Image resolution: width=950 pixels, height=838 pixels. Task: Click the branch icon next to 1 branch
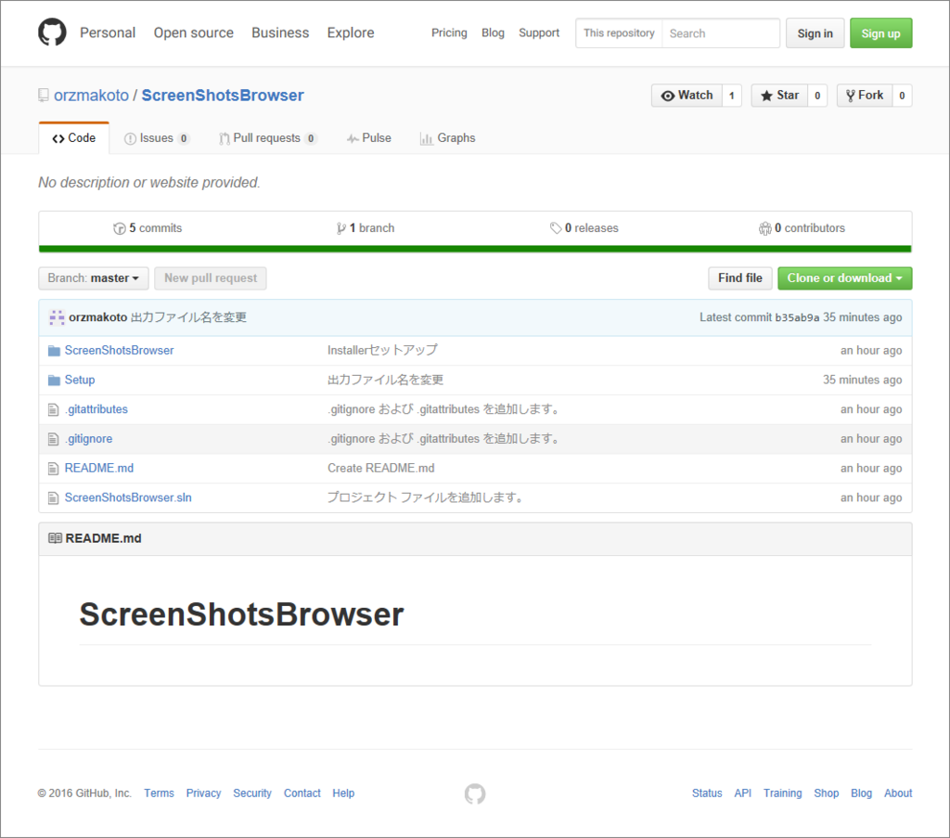point(341,228)
